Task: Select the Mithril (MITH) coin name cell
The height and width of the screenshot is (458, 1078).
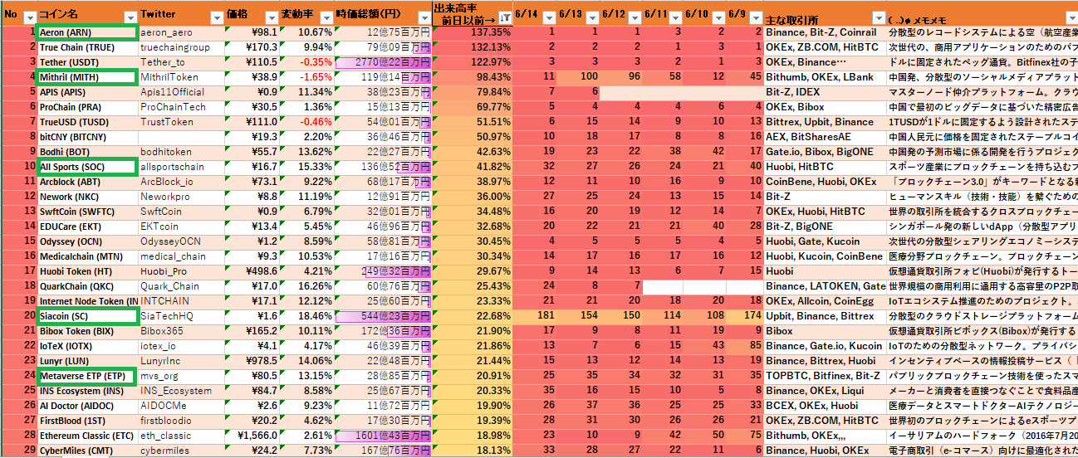Action: coord(87,77)
